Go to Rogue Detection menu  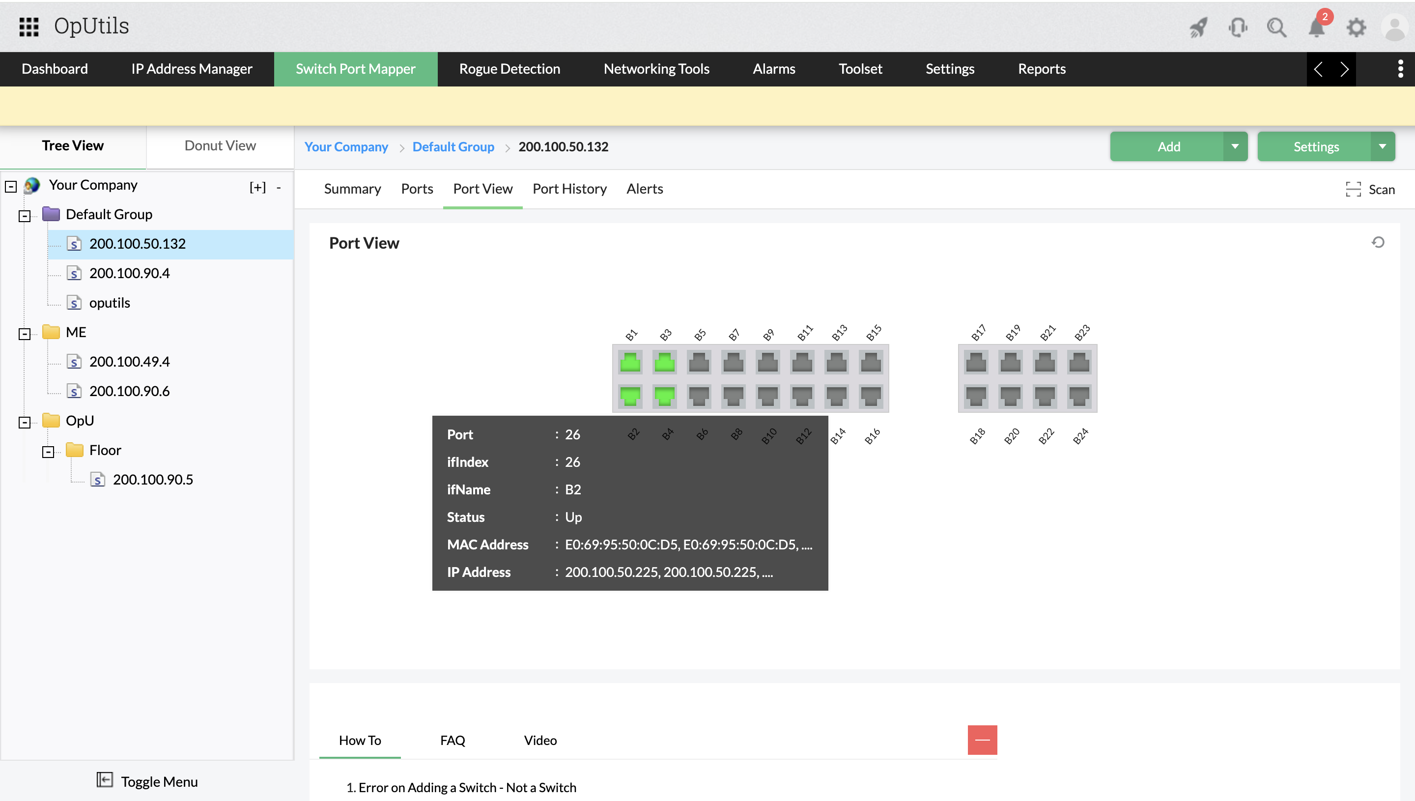pos(509,69)
